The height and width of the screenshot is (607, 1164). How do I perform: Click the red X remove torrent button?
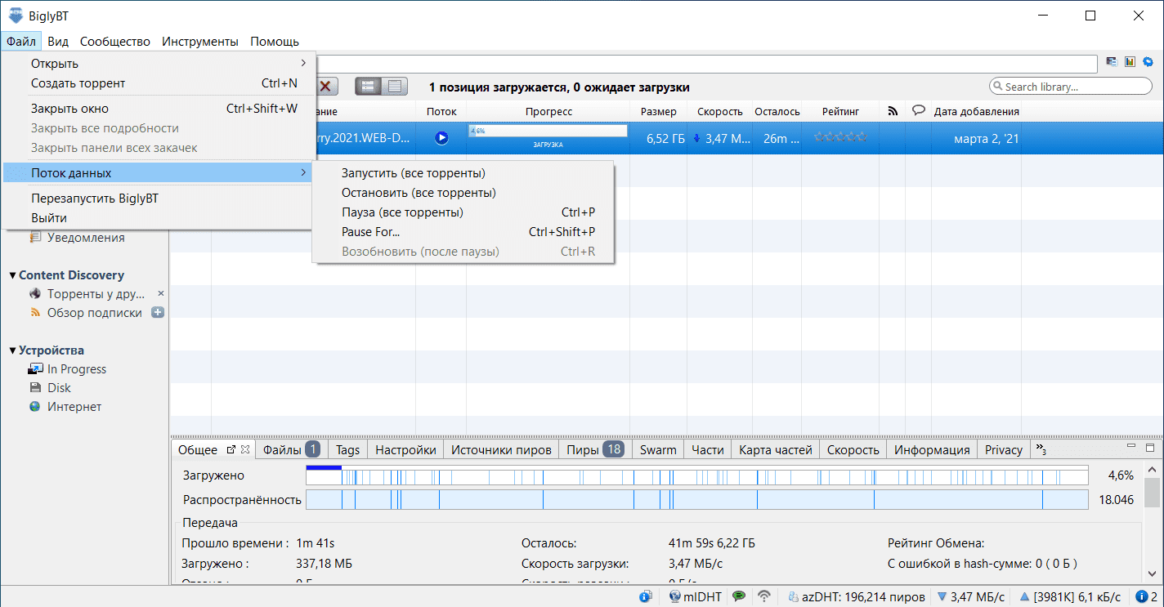click(x=327, y=87)
